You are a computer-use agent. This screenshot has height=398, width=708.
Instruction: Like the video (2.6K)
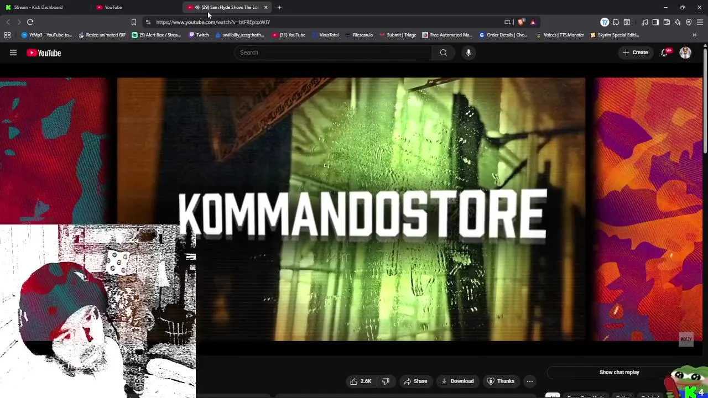tap(360, 381)
